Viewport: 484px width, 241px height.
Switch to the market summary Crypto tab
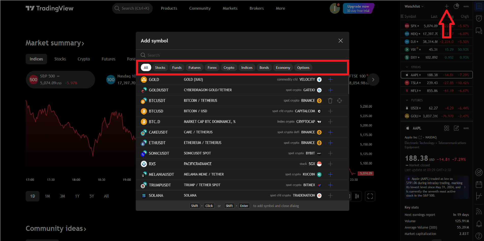coord(84,59)
